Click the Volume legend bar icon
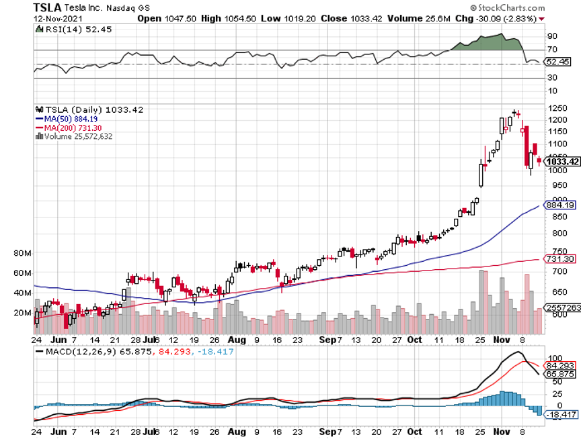581x439 pixels. tap(38, 136)
